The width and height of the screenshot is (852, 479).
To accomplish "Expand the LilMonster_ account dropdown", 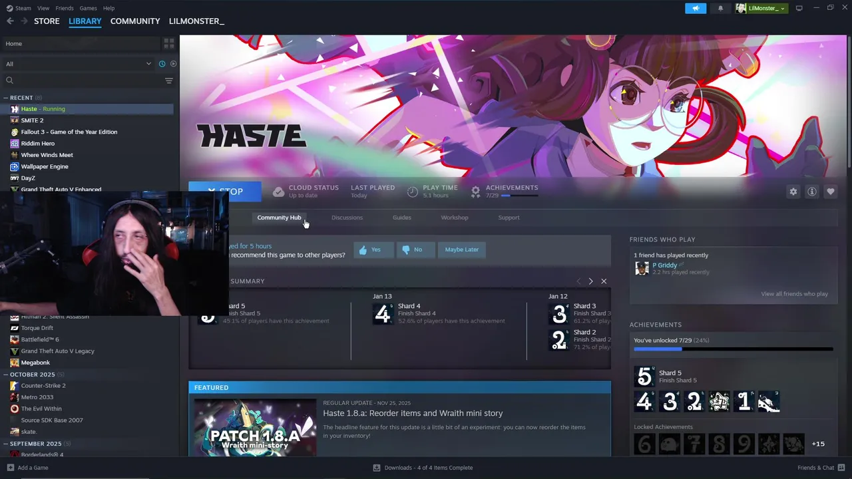I will tap(761, 8).
